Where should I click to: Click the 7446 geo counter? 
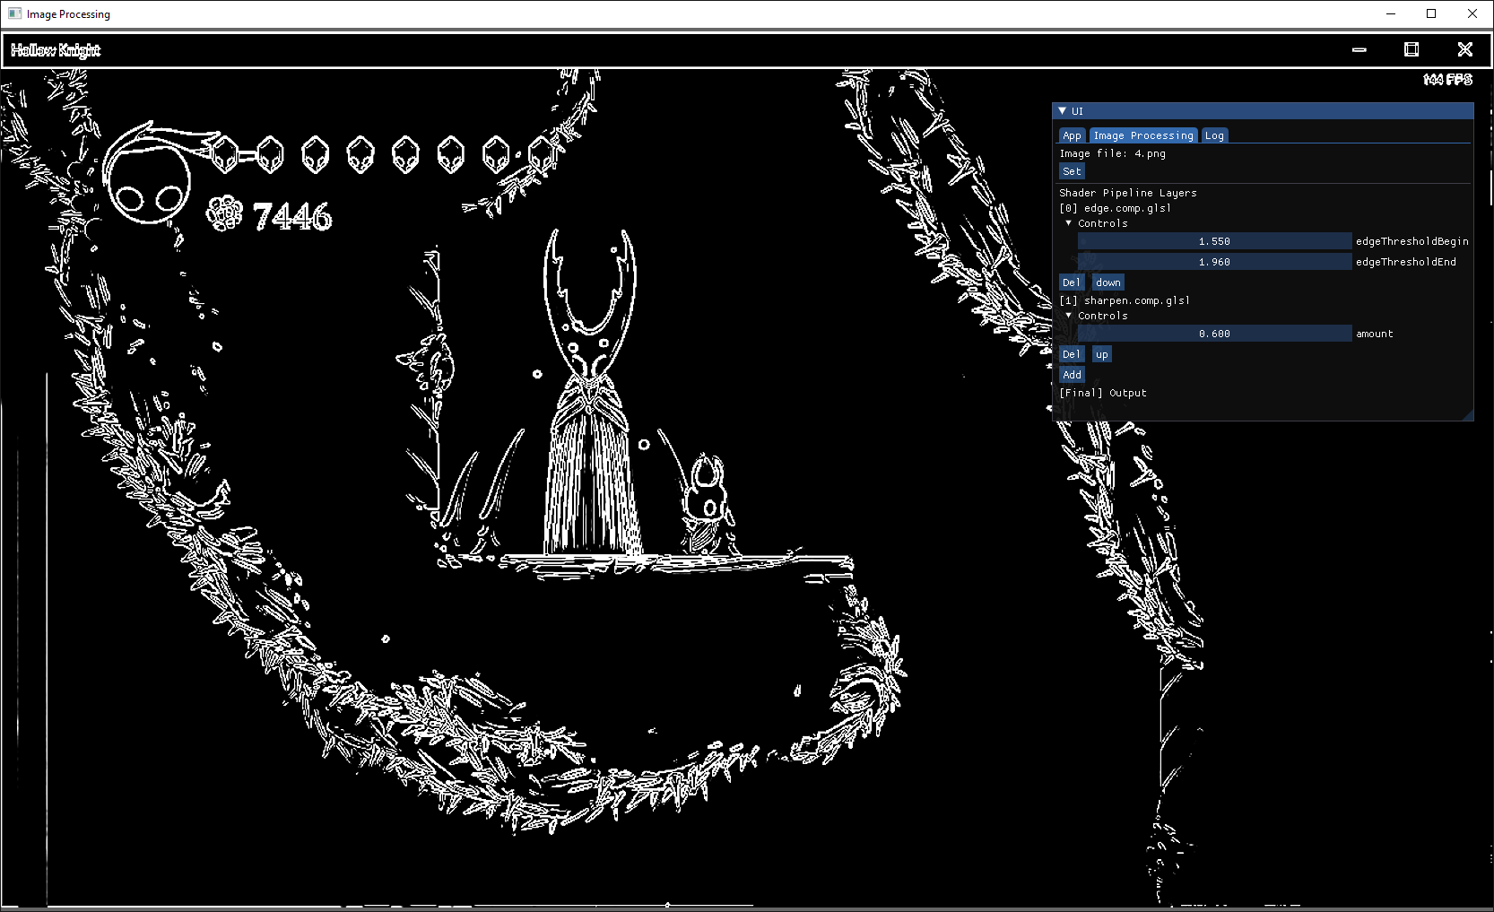coord(292,216)
